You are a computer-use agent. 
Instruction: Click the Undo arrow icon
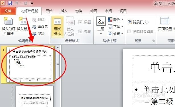coord(17,3)
